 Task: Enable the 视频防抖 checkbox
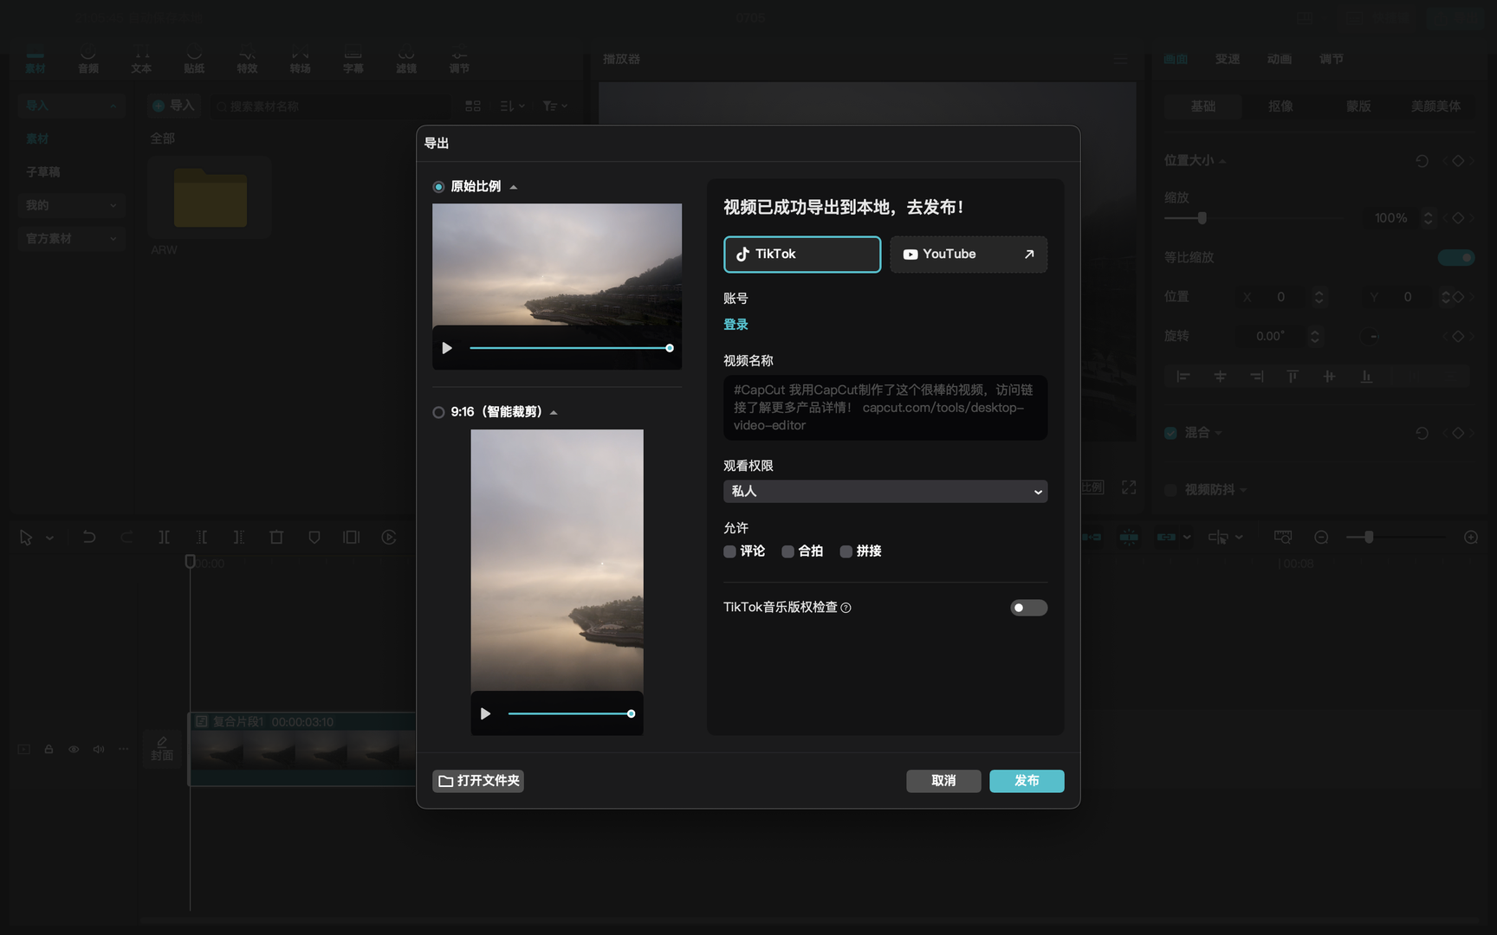(1170, 490)
